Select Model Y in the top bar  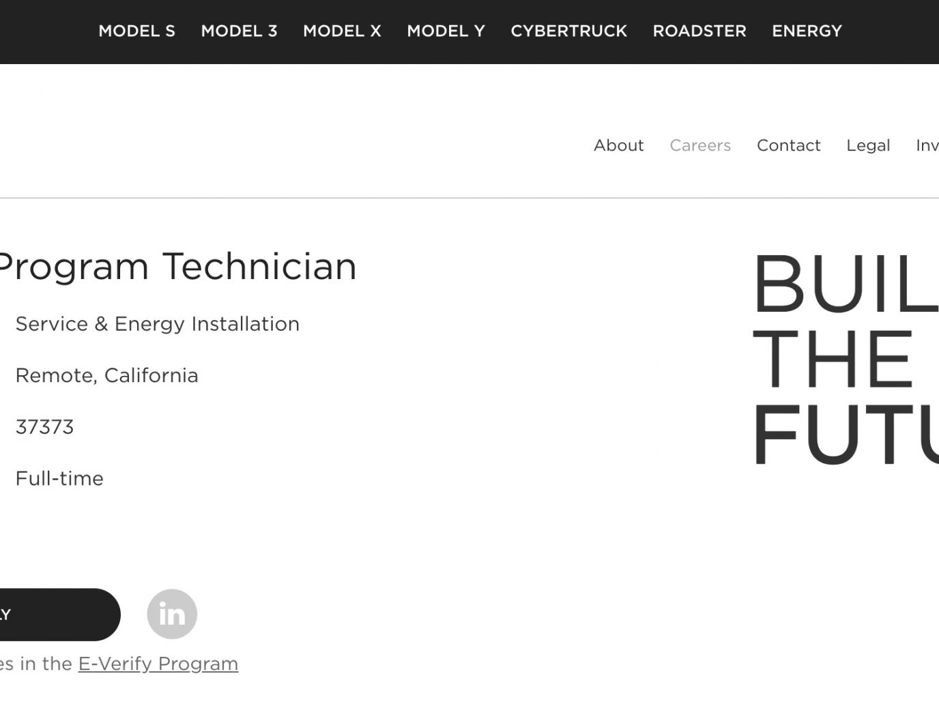click(x=446, y=31)
